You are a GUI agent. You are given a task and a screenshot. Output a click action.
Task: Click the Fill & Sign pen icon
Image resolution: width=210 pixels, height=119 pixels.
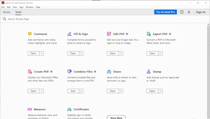pyautogui.click(x=69, y=34)
